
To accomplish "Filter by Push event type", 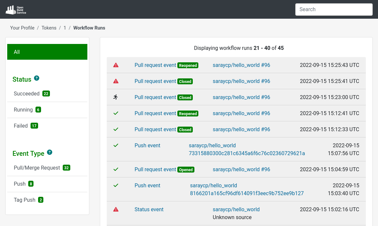I will [20, 184].
